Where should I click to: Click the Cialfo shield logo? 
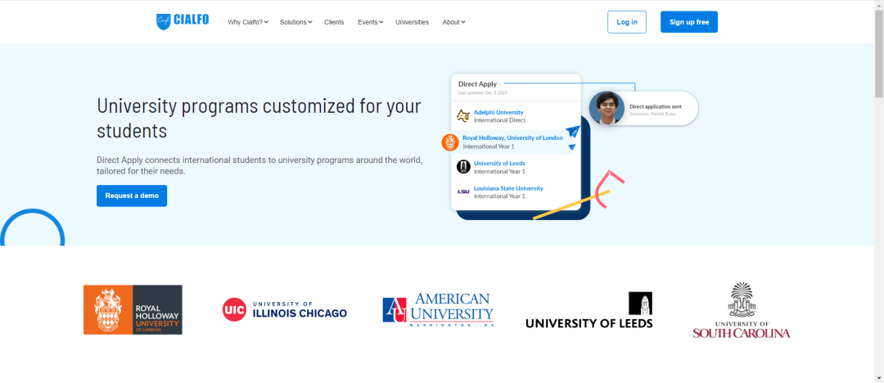coord(163,21)
